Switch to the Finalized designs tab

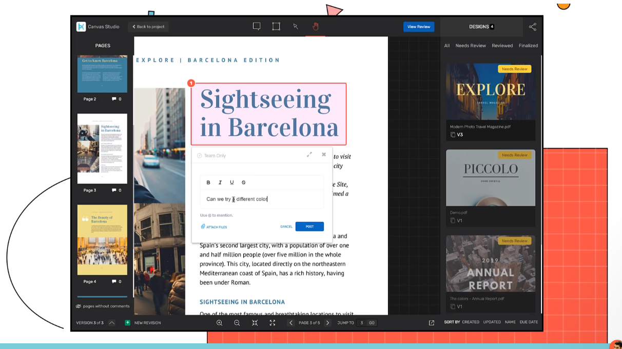[528, 46]
